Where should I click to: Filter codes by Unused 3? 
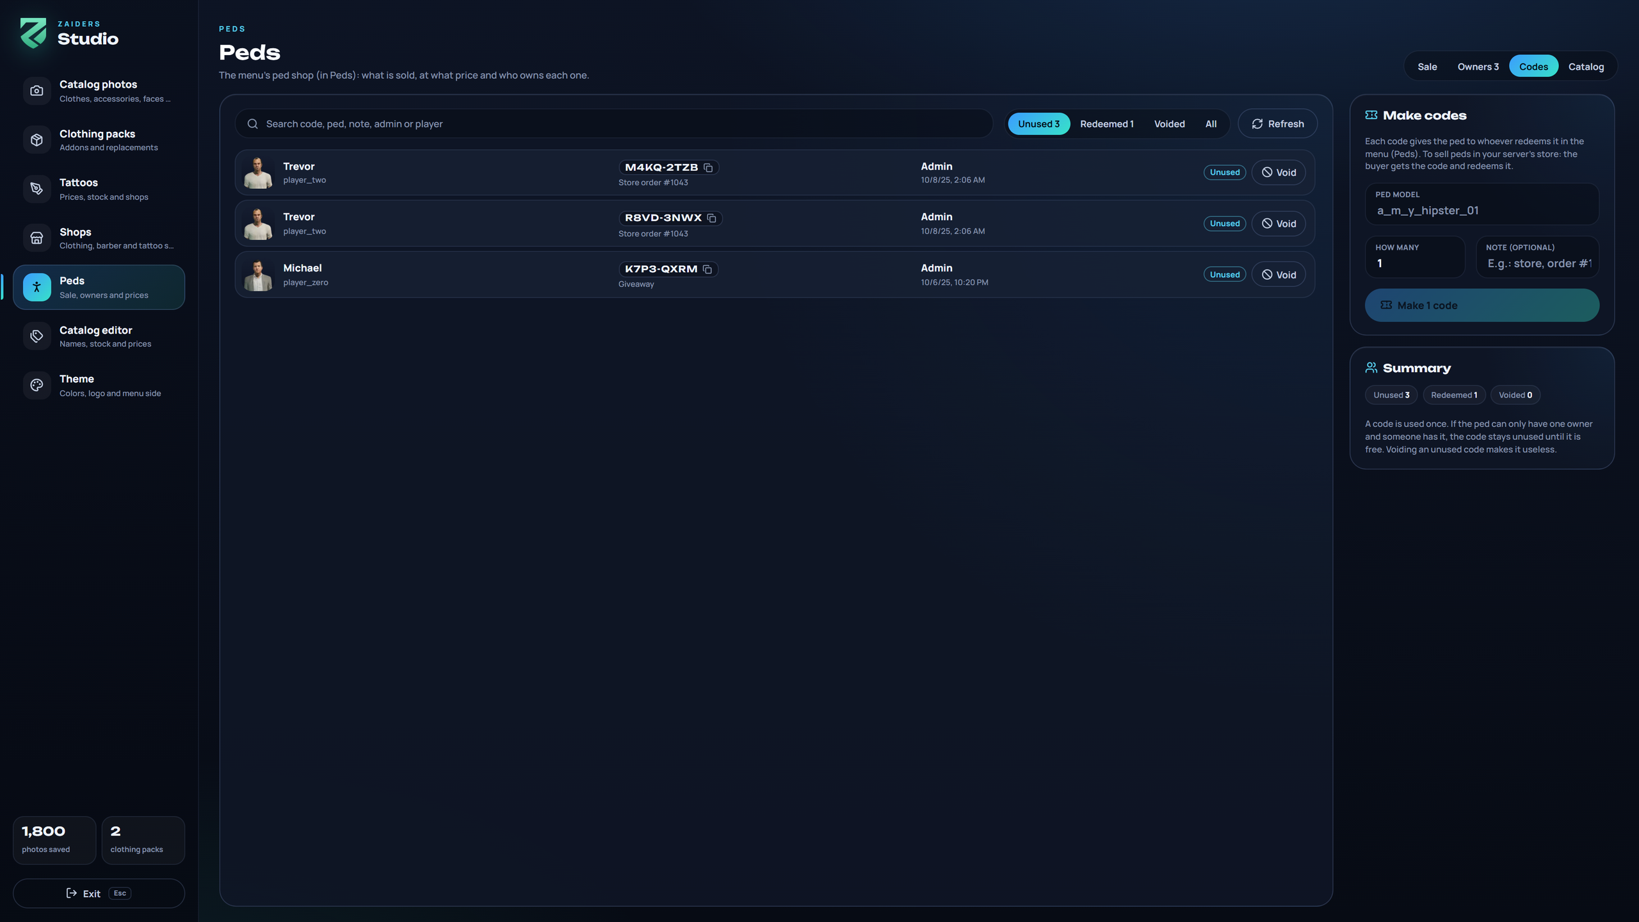1038,124
